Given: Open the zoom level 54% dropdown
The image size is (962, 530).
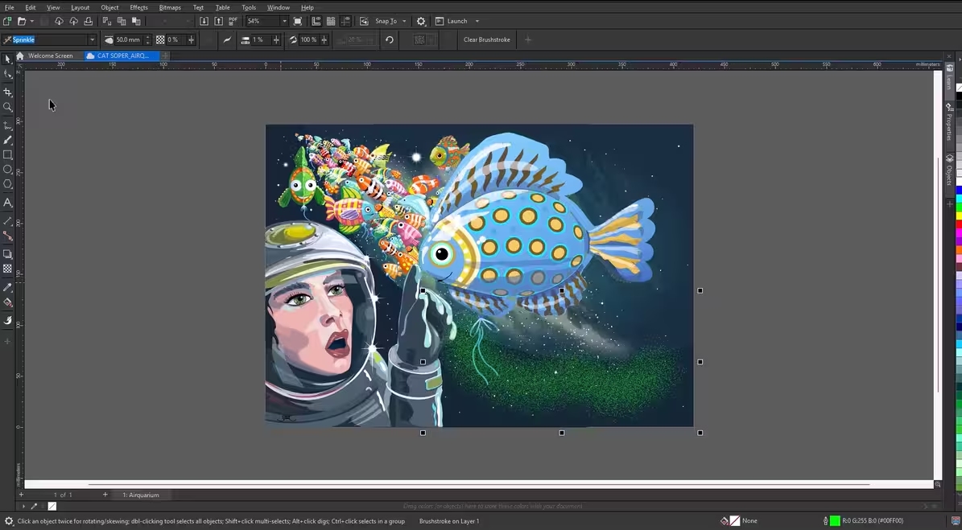Looking at the screenshot, I should (x=283, y=21).
